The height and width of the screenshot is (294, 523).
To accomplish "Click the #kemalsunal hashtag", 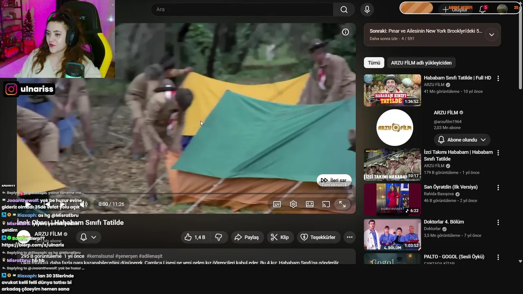I will [x=100, y=256].
